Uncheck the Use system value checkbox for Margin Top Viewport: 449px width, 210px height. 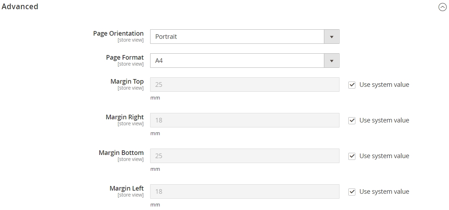coord(352,85)
